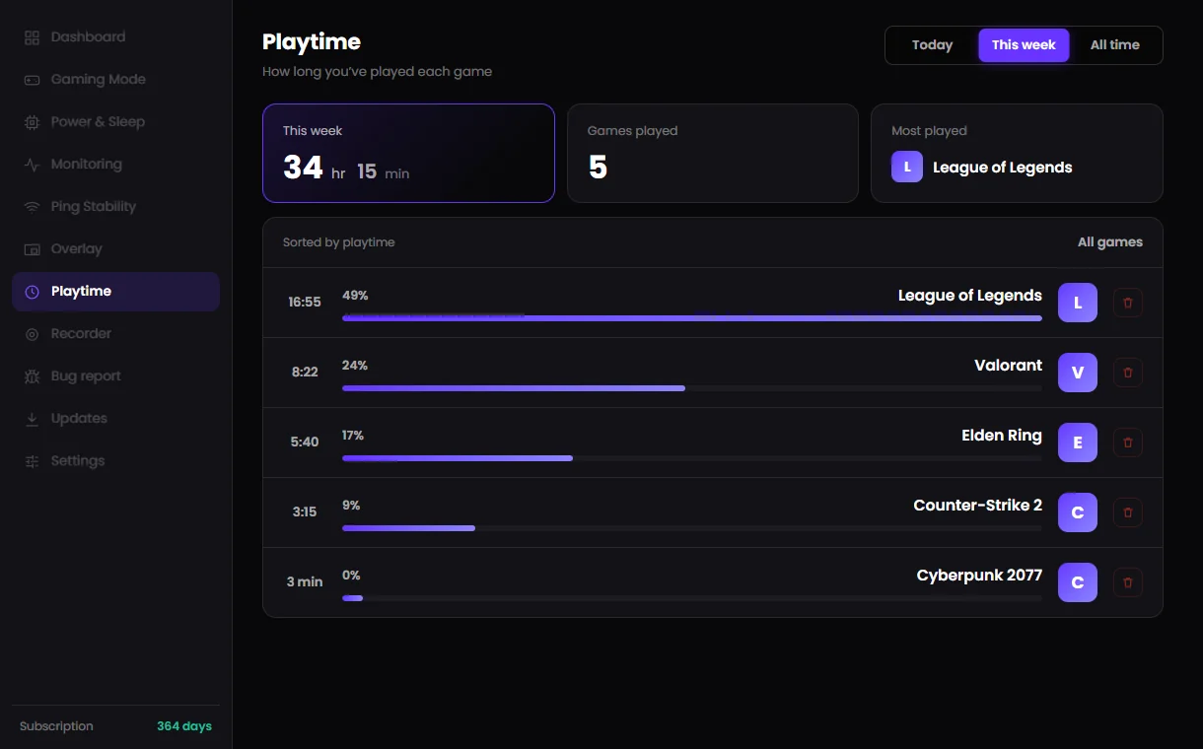1203x749 pixels.
Task: Click the L badge in League of Legends row
Action: point(1078,303)
